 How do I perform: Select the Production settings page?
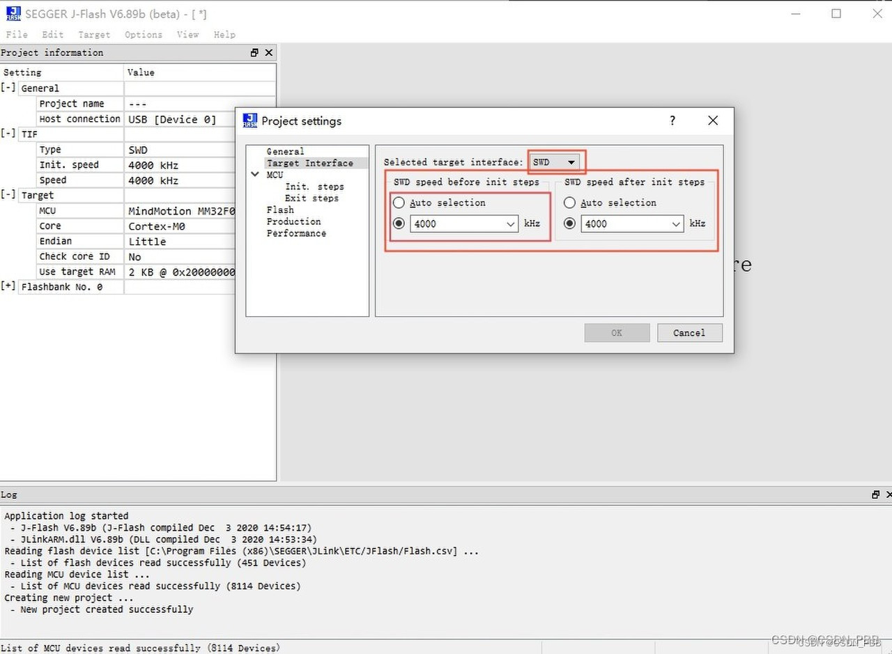coord(293,221)
